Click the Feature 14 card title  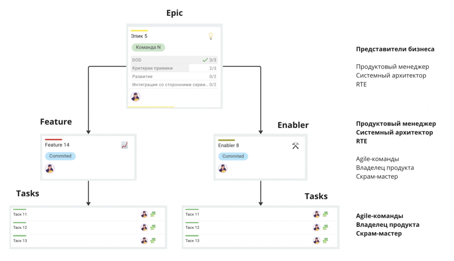[x=57, y=145]
